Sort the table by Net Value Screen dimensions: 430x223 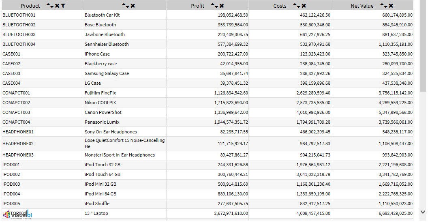(383, 6)
